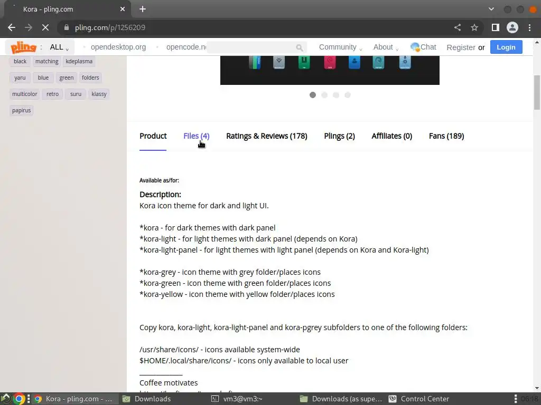Switch to vm3@vm3:~ terminal taskbar window
541x405 pixels.
point(237,399)
